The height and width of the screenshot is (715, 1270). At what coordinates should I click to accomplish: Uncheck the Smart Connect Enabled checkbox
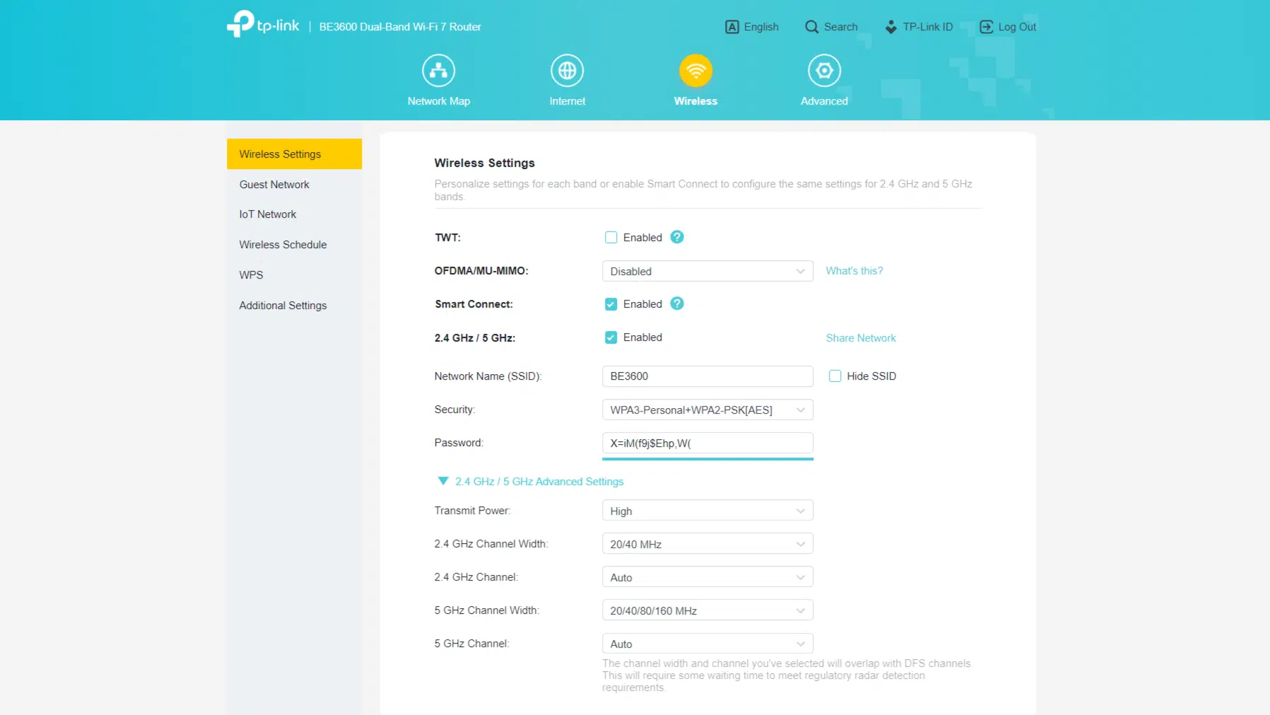coord(611,304)
